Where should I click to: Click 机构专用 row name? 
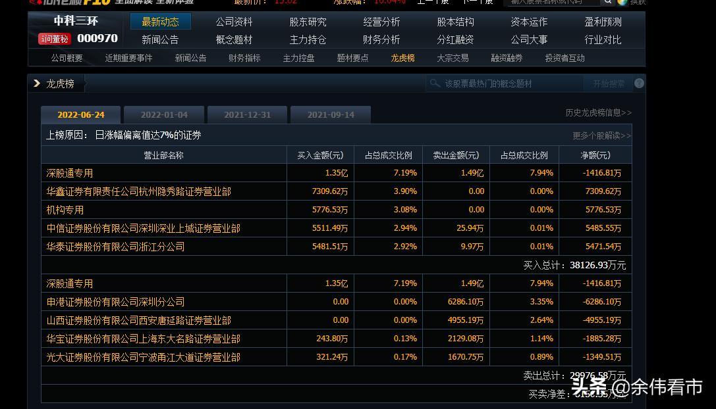click(65, 210)
